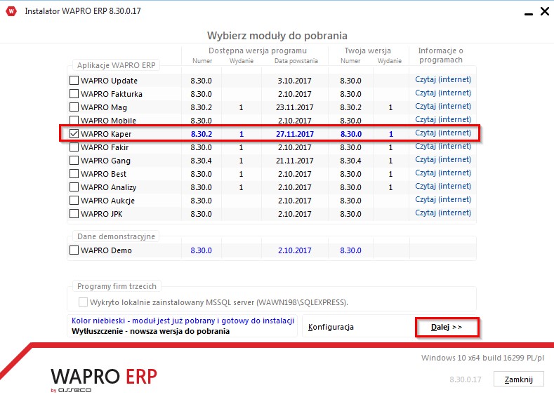Image resolution: width=554 pixels, height=397 pixels.
Task: Click the WAPRO Kaper module name
Action: [x=106, y=134]
